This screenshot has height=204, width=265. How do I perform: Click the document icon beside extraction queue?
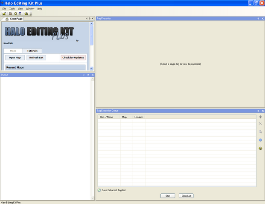(260, 132)
